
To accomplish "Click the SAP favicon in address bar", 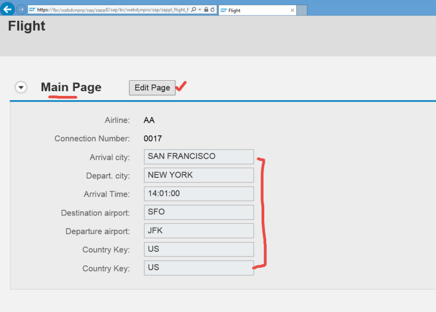I will 32,9.
